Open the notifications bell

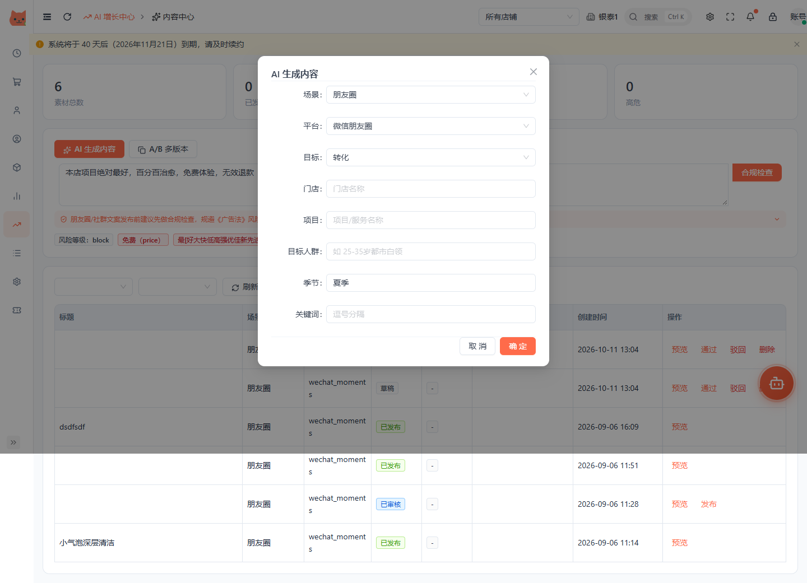(x=750, y=17)
